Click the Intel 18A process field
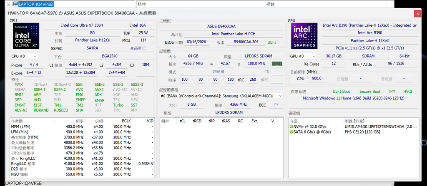Viewport: 427px width, 186px height. point(138,25)
